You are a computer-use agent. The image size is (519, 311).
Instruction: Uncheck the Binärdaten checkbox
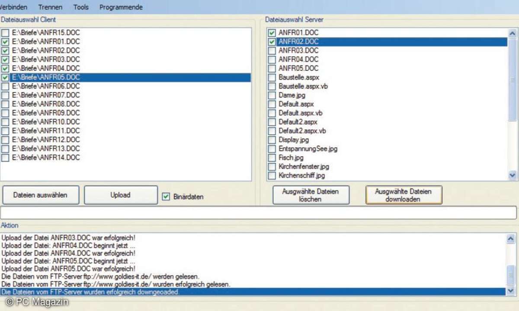pos(166,197)
